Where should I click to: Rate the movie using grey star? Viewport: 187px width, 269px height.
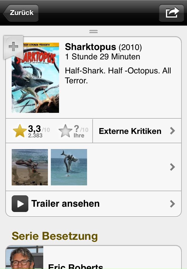coord(65,131)
